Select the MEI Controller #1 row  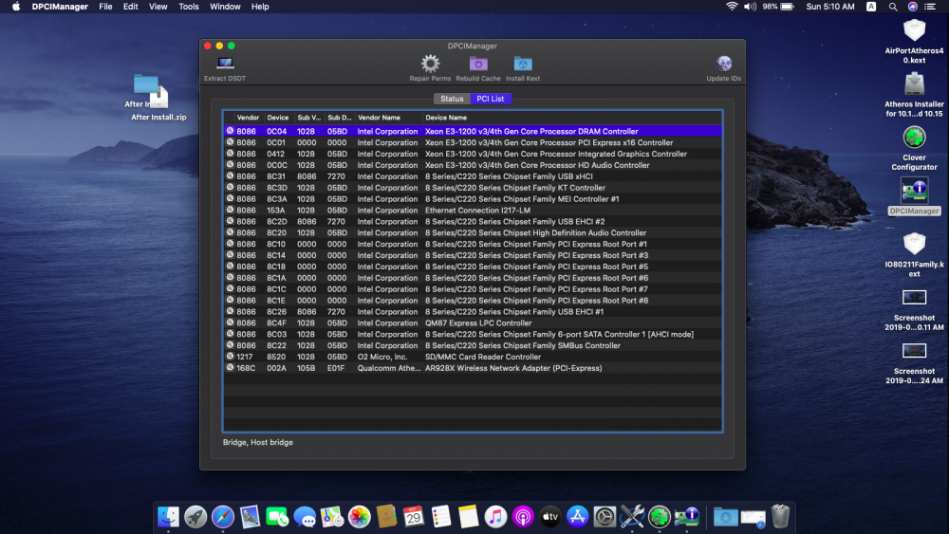[x=473, y=199]
